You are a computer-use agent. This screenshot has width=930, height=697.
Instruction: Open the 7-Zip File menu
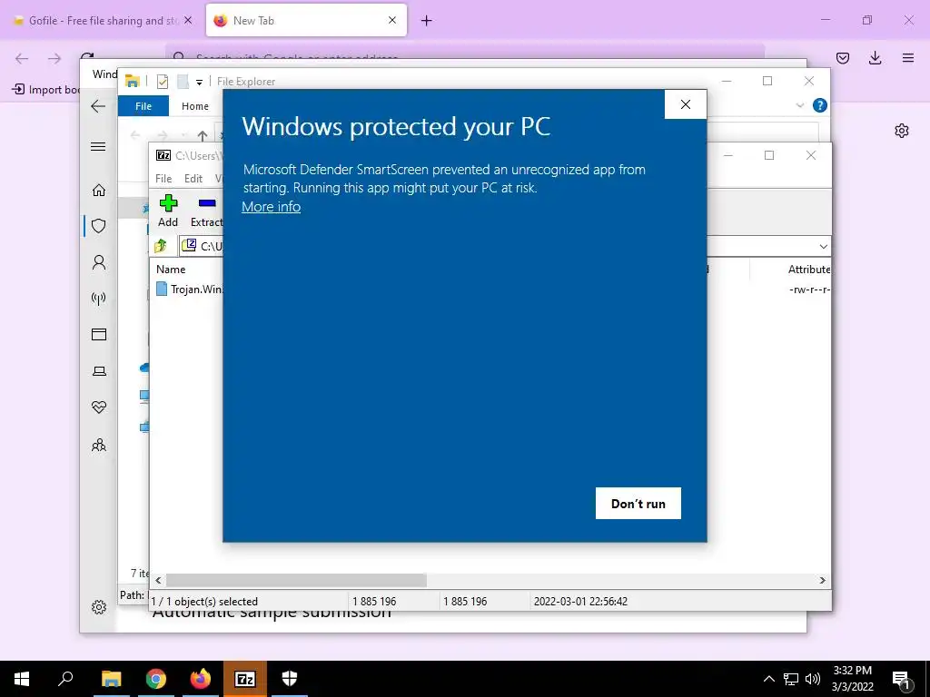click(163, 179)
